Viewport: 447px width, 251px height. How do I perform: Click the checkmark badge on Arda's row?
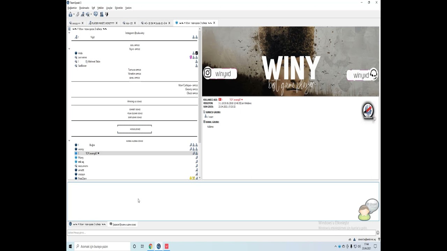197,53
